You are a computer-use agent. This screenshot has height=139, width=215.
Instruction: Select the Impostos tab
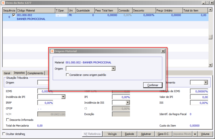tap(19, 73)
